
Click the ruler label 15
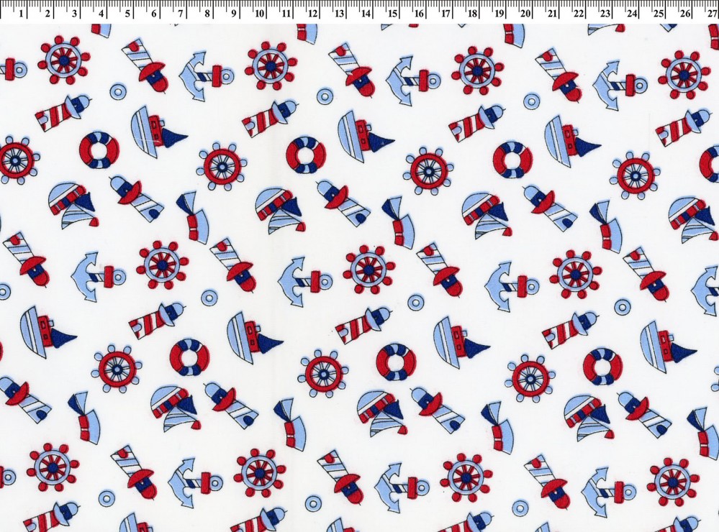tap(392, 13)
